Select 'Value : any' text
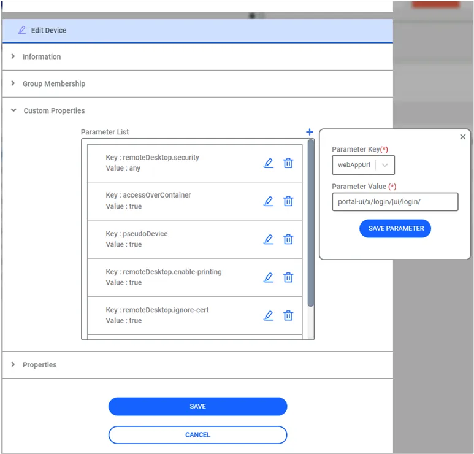 (x=123, y=168)
